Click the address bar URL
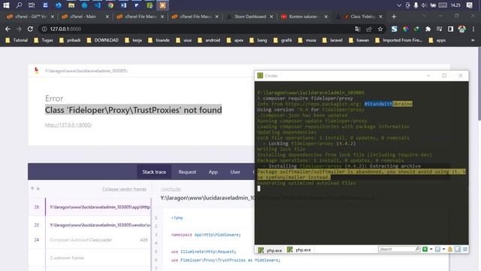The width and height of the screenshot is (481, 271). tap(65, 29)
